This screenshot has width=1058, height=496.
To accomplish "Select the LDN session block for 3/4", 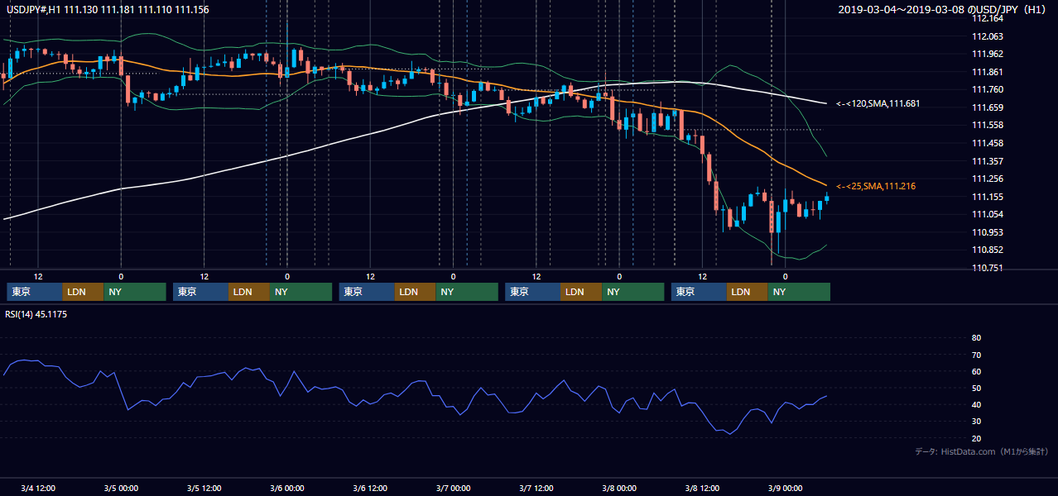I will (84, 292).
